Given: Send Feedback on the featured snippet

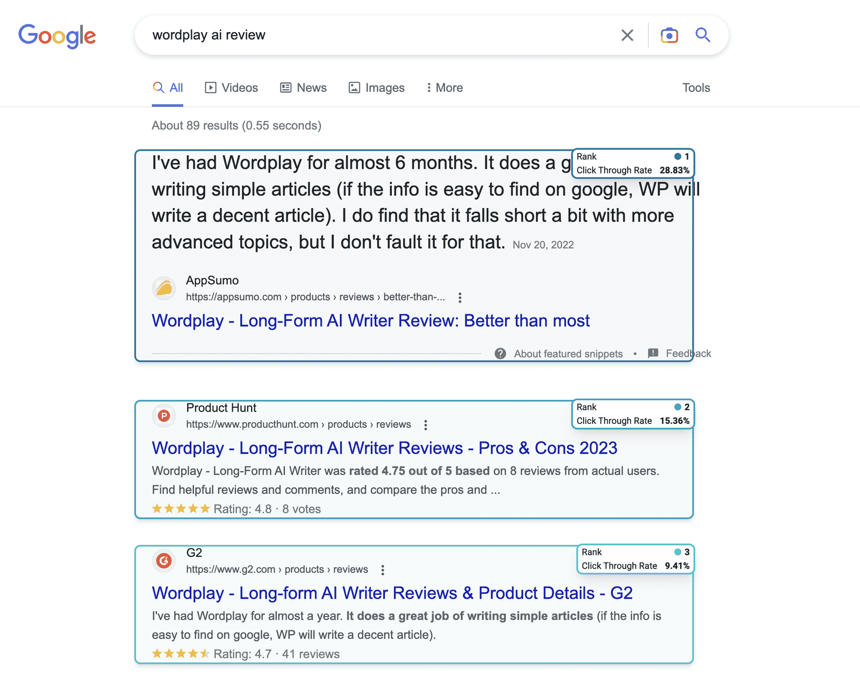Looking at the screenshot, I should 680,354.
